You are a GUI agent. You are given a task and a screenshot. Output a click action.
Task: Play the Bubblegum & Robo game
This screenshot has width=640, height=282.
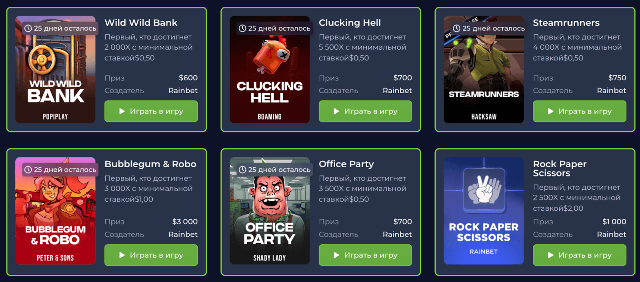tap(151, 255)
